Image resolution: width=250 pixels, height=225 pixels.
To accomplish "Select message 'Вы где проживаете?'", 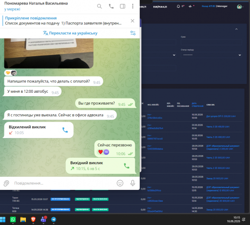I will tap(105, 103).
